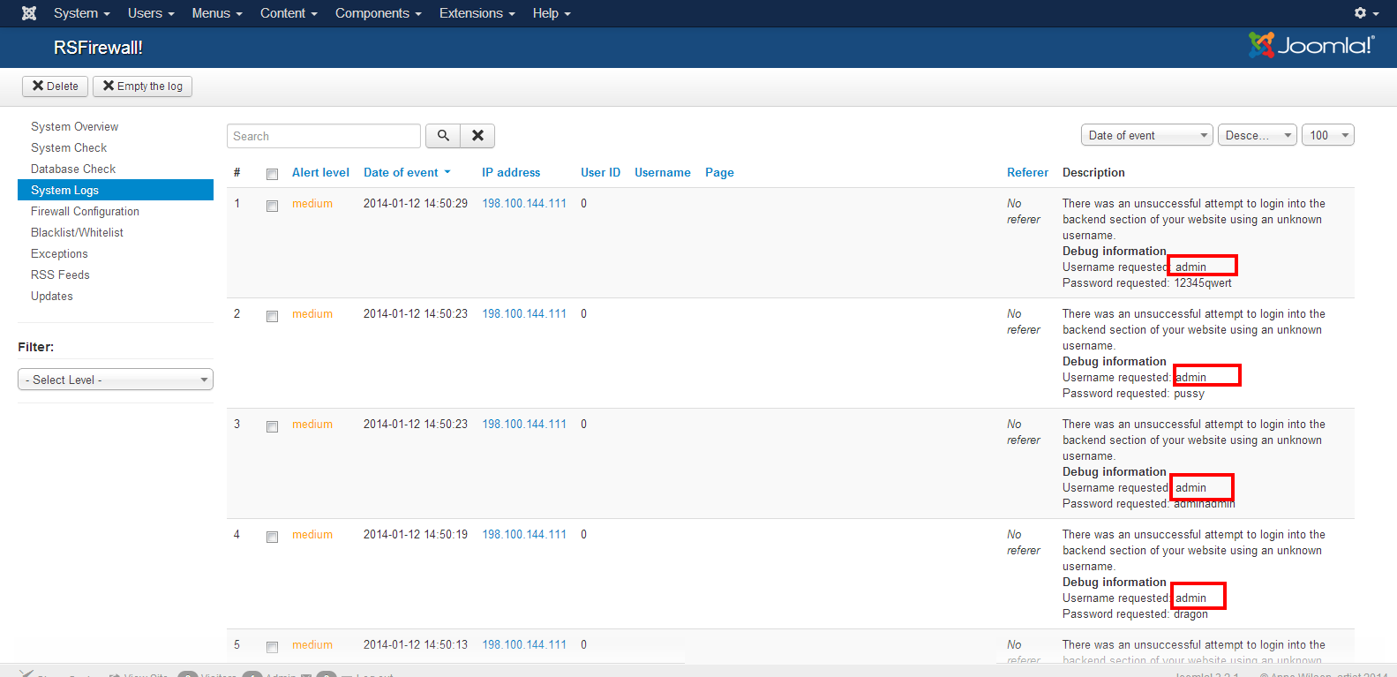1397x677 pixels.
Task: Open the settings gear menu
Action: pyautogui.click(x=1366, y=13)
